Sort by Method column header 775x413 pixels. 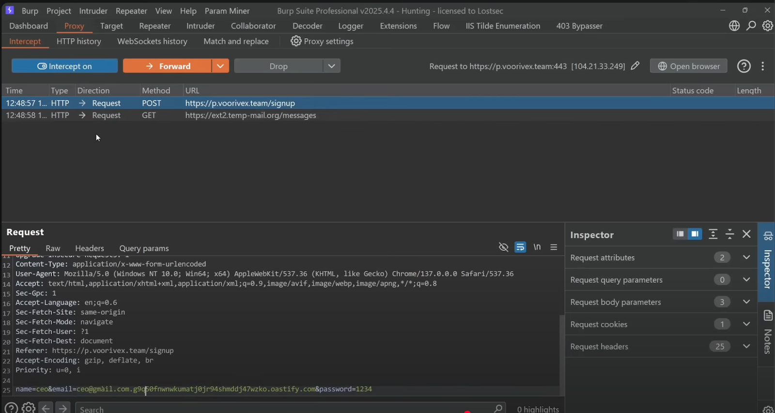156,91
